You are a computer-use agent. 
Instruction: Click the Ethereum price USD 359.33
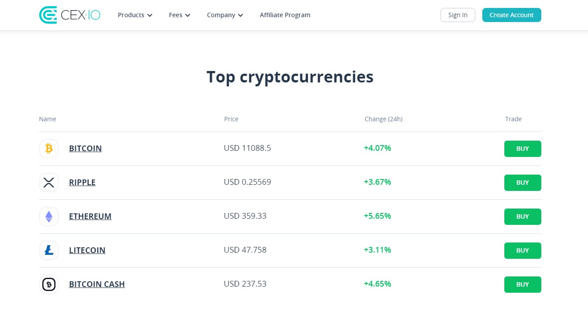tap(245, 216)
